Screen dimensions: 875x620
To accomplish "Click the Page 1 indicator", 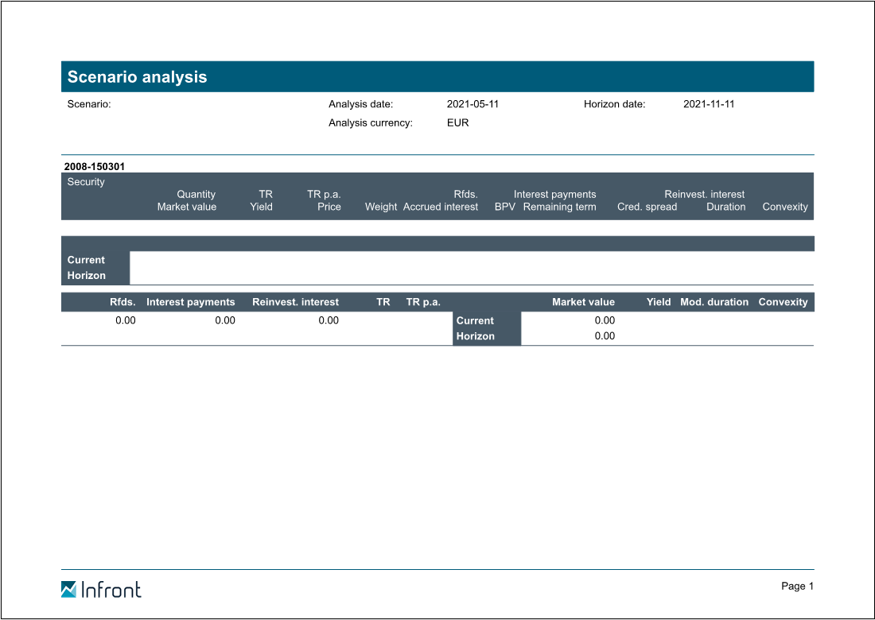I will click(797, 587).
